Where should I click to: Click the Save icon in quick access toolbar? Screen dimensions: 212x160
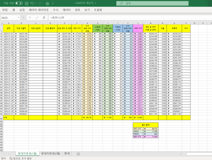(x=27, y=3)
